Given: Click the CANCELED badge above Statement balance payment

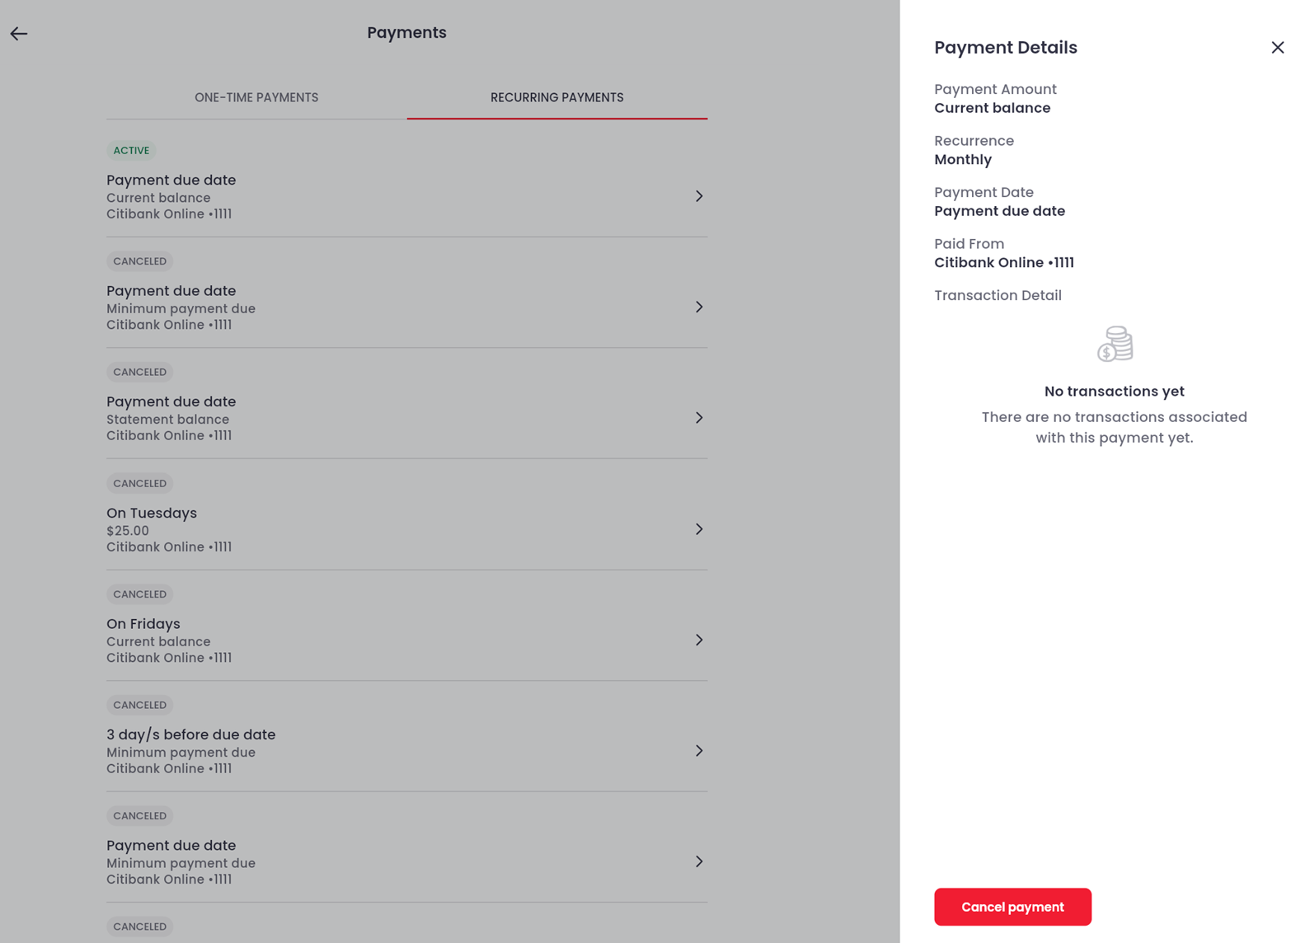Looking at the screenshot, I should [139, 372].
